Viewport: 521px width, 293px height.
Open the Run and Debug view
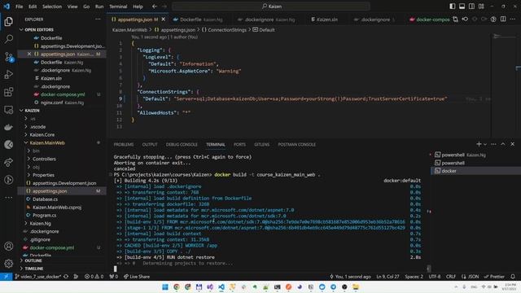click(9, 74)
